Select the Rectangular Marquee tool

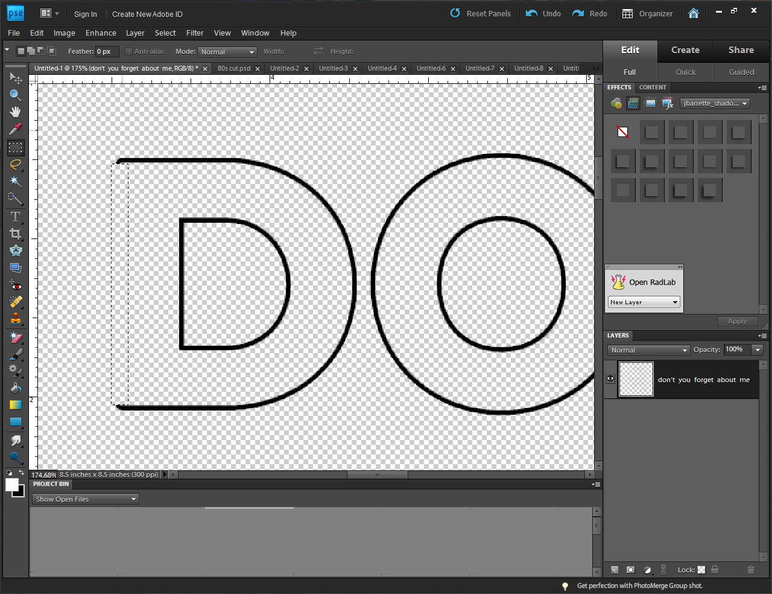16,147
